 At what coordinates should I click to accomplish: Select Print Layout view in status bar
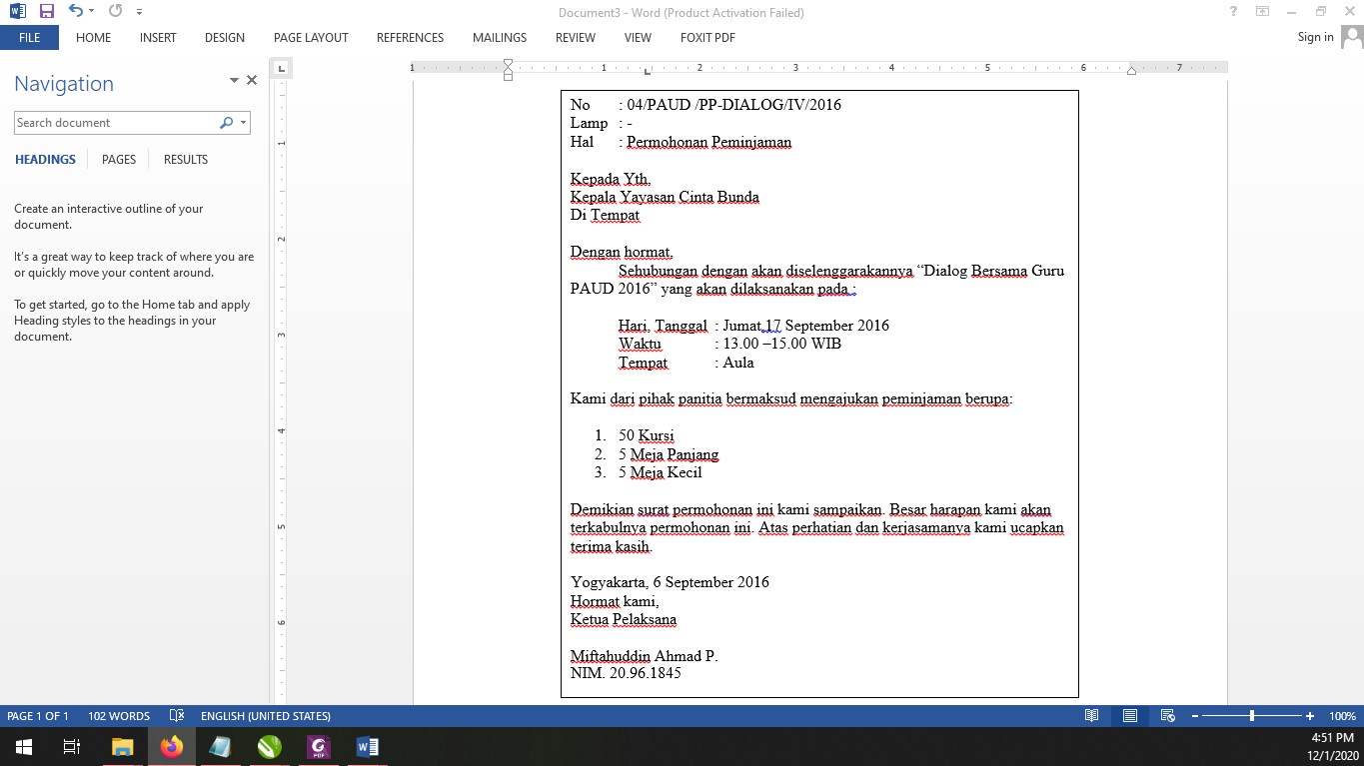click(x=1129, y=715)
